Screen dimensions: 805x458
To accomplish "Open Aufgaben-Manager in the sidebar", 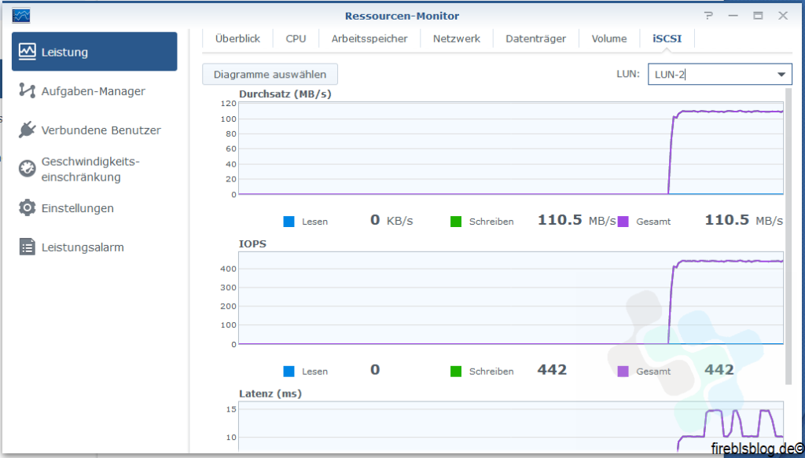I will (x=94, y=91).
